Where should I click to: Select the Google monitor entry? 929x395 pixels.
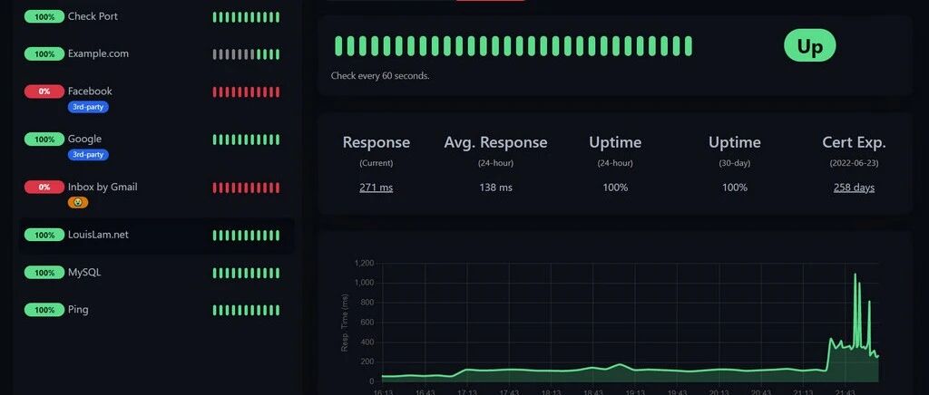[157, 147]
